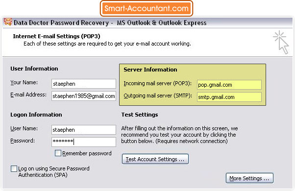Focus the Your Name input field

click(84, 84)
